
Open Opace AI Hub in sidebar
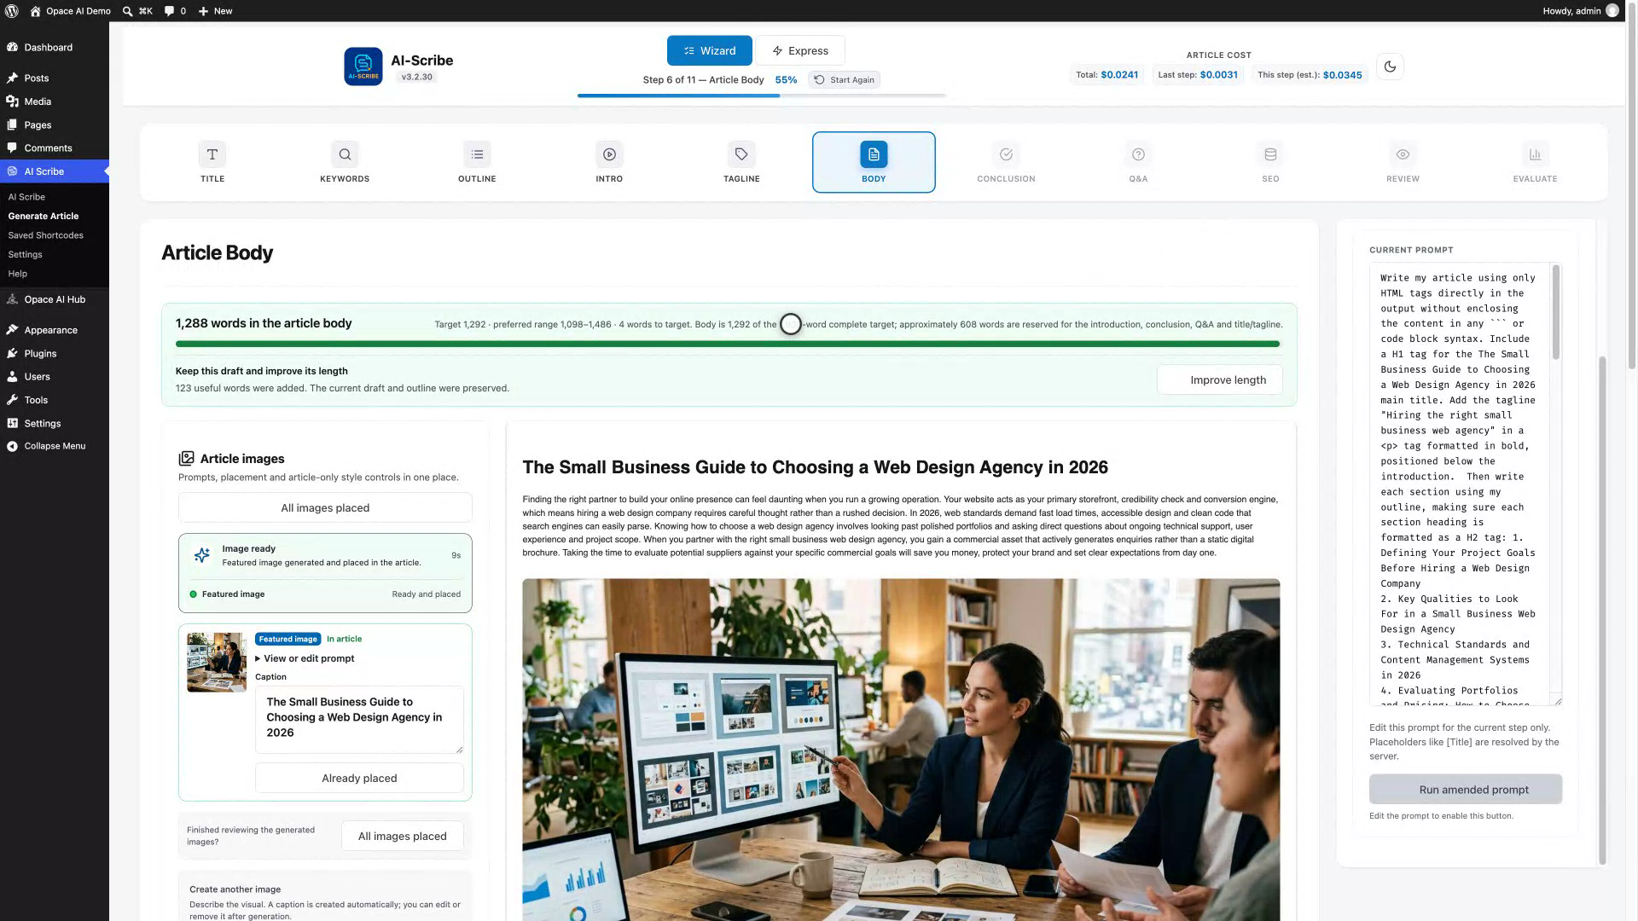(55, 300)
